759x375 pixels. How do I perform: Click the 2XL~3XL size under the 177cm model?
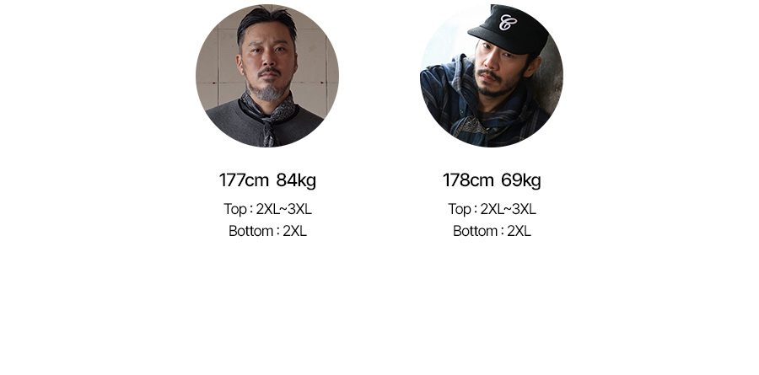[283, 209]
